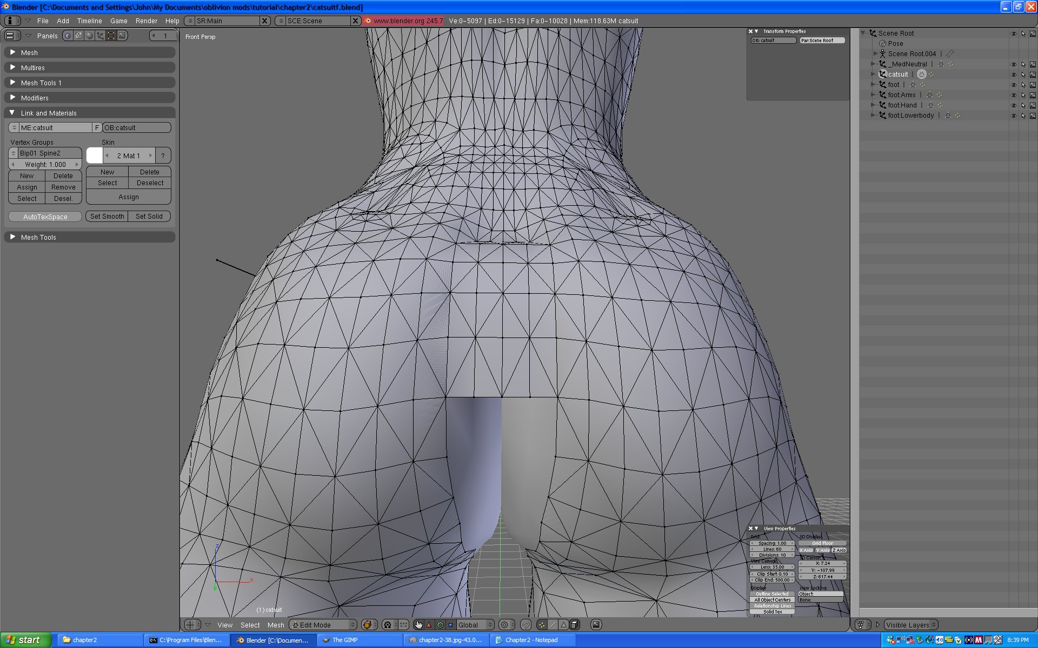Click the AutoTexSpace button
This screenshot has width=1038, height=648.
coord(45,217)
